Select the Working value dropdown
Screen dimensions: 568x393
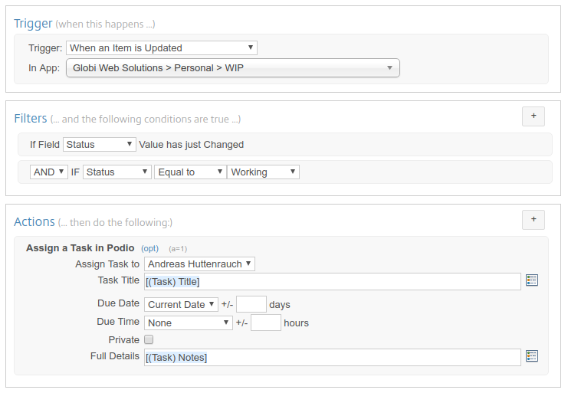click(263, 172)
